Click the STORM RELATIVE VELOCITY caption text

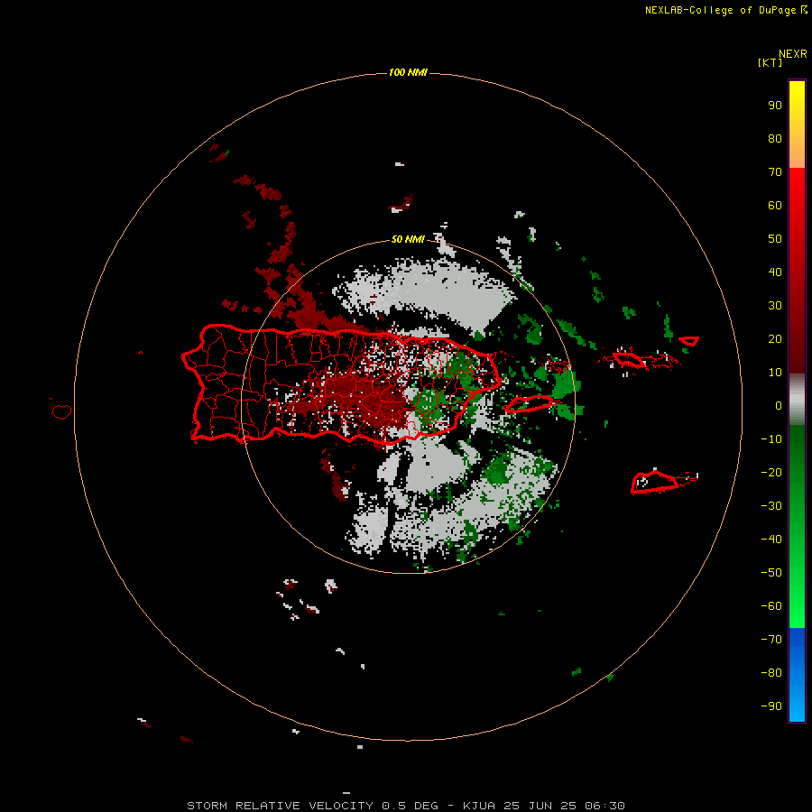(x=280, y=806)
